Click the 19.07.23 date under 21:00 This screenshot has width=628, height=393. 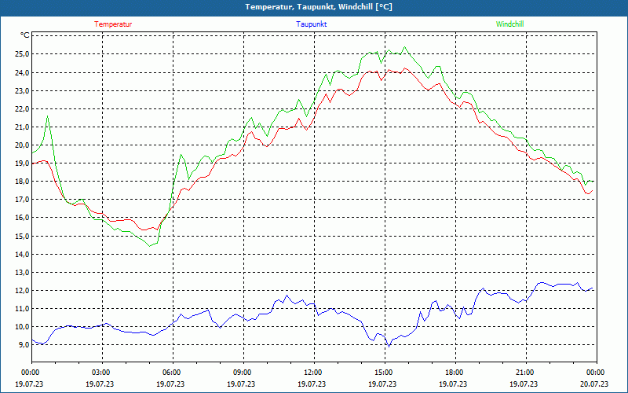pyautogui.click(x=524, y=384)
